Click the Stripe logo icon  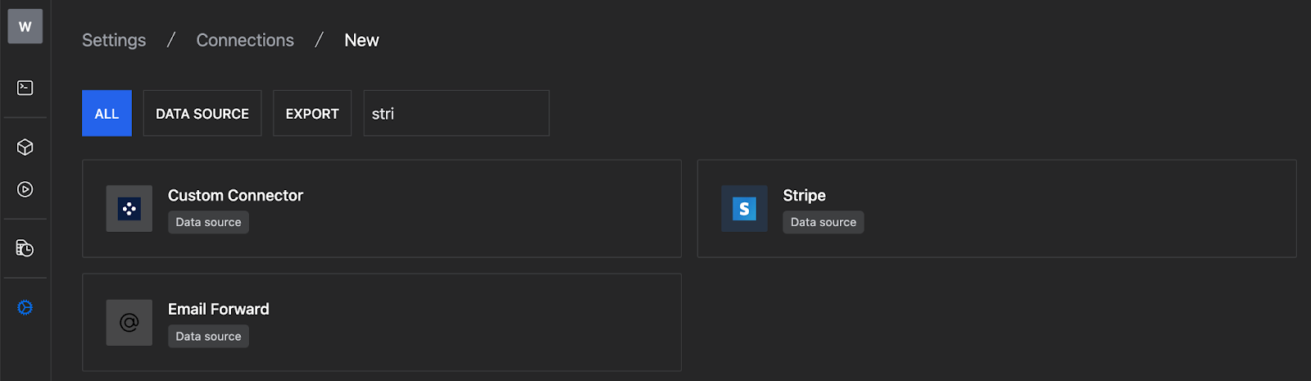pos(744,208)
